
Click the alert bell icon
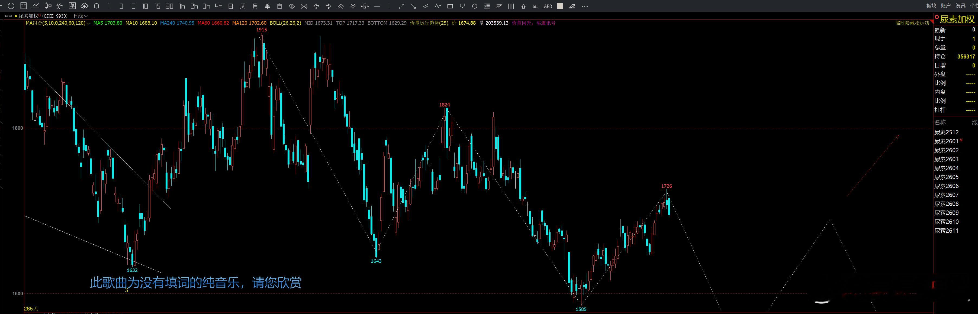click(96, 6)
